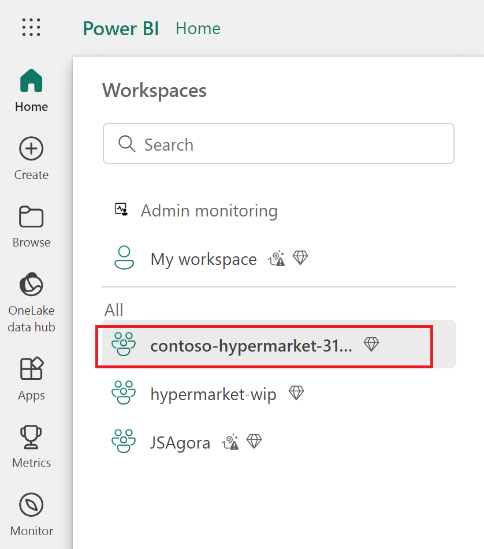Viewport: 484px width, 549px height.
Task: Open My workspace
Action: pos(279,259)
